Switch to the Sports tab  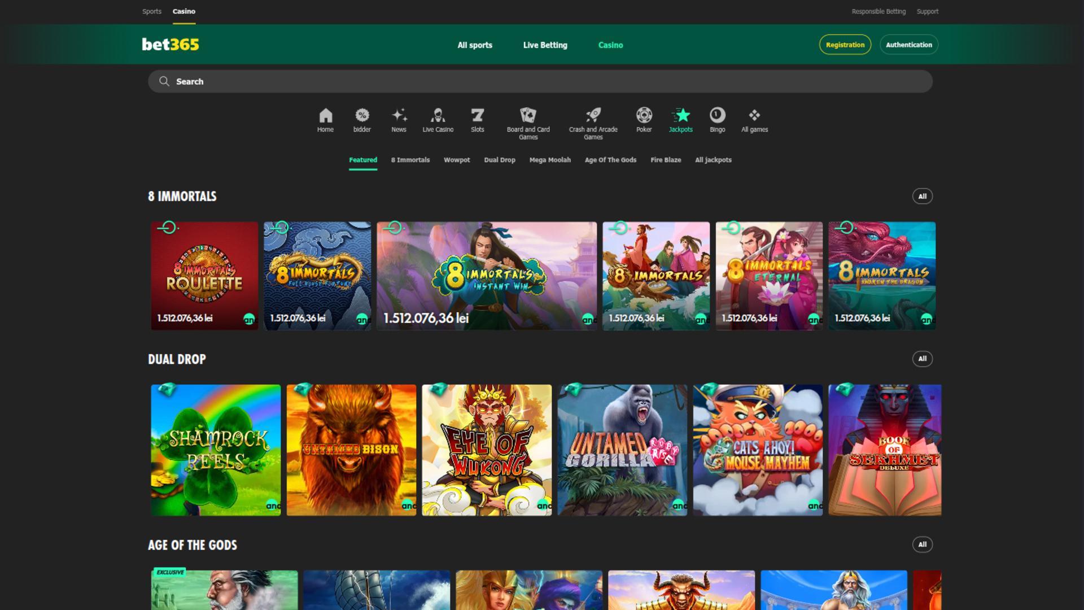[x=151, y=11]
